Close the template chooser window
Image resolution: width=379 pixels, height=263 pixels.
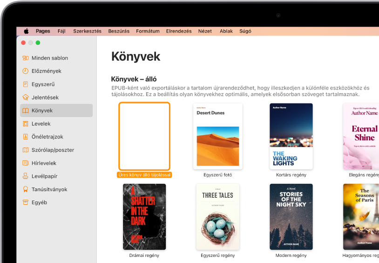pos(23,42)
